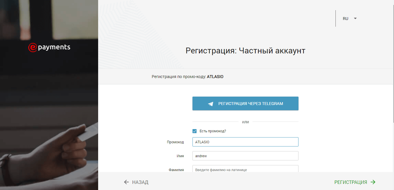Open the RU language selector

pyautogui.click(x=346, y=19)
